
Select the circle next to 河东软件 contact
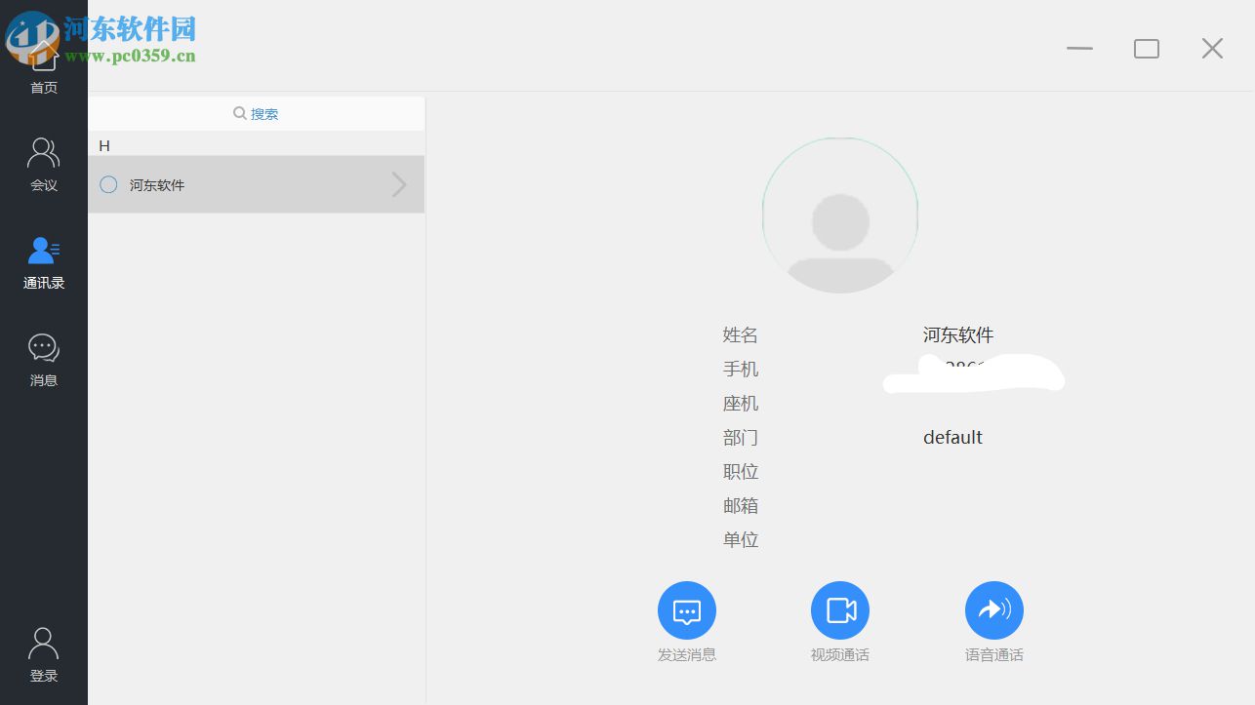108,184
